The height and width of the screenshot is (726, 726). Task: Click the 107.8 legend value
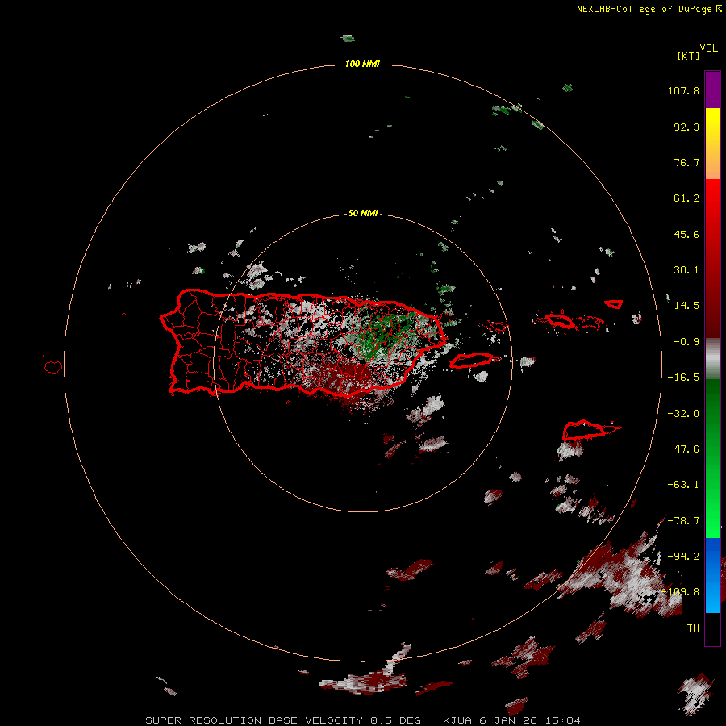683,90
